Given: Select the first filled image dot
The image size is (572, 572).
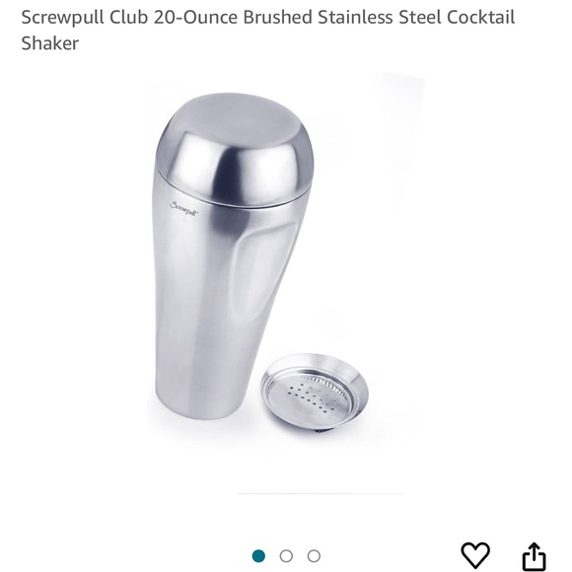Looking at the screenshot, I should (258, 556).
